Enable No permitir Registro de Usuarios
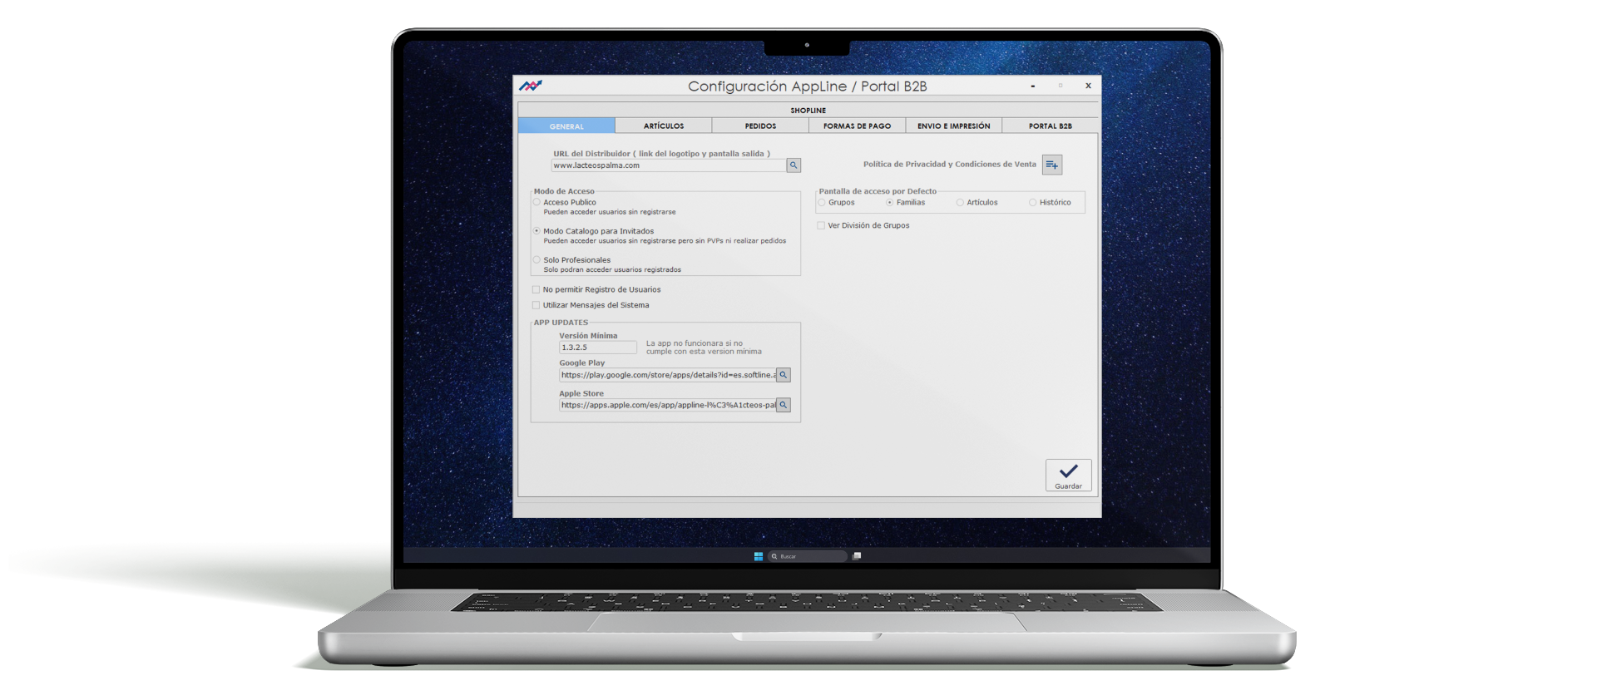The width and height of the screenshot is (1597, 700). pos(536,290)
